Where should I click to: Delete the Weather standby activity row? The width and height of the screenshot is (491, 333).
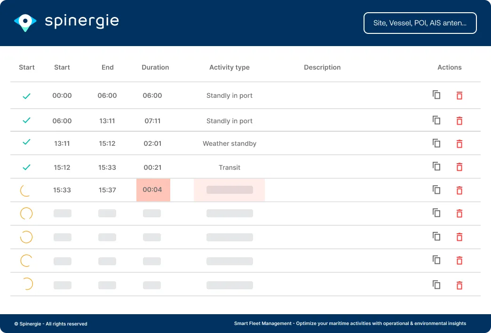(459, 144)
